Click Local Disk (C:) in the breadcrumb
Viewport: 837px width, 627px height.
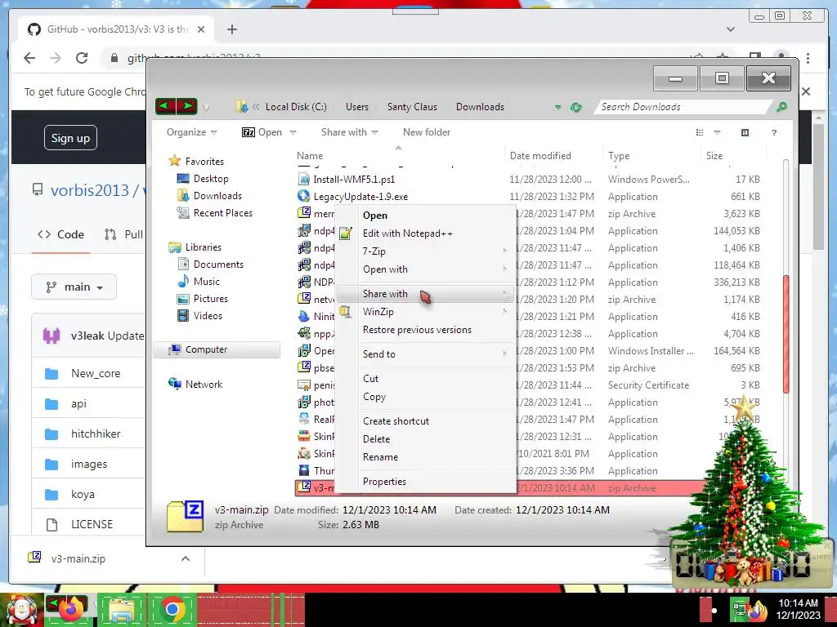[x=296, y=107]
